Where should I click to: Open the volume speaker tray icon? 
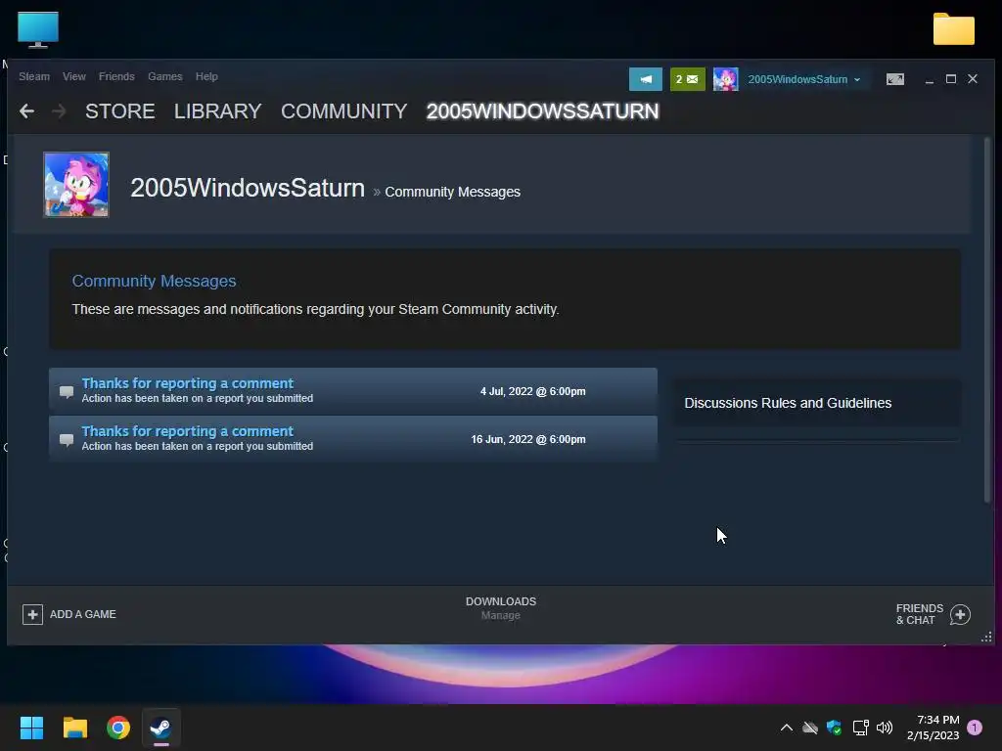click(x=885, y=728)
